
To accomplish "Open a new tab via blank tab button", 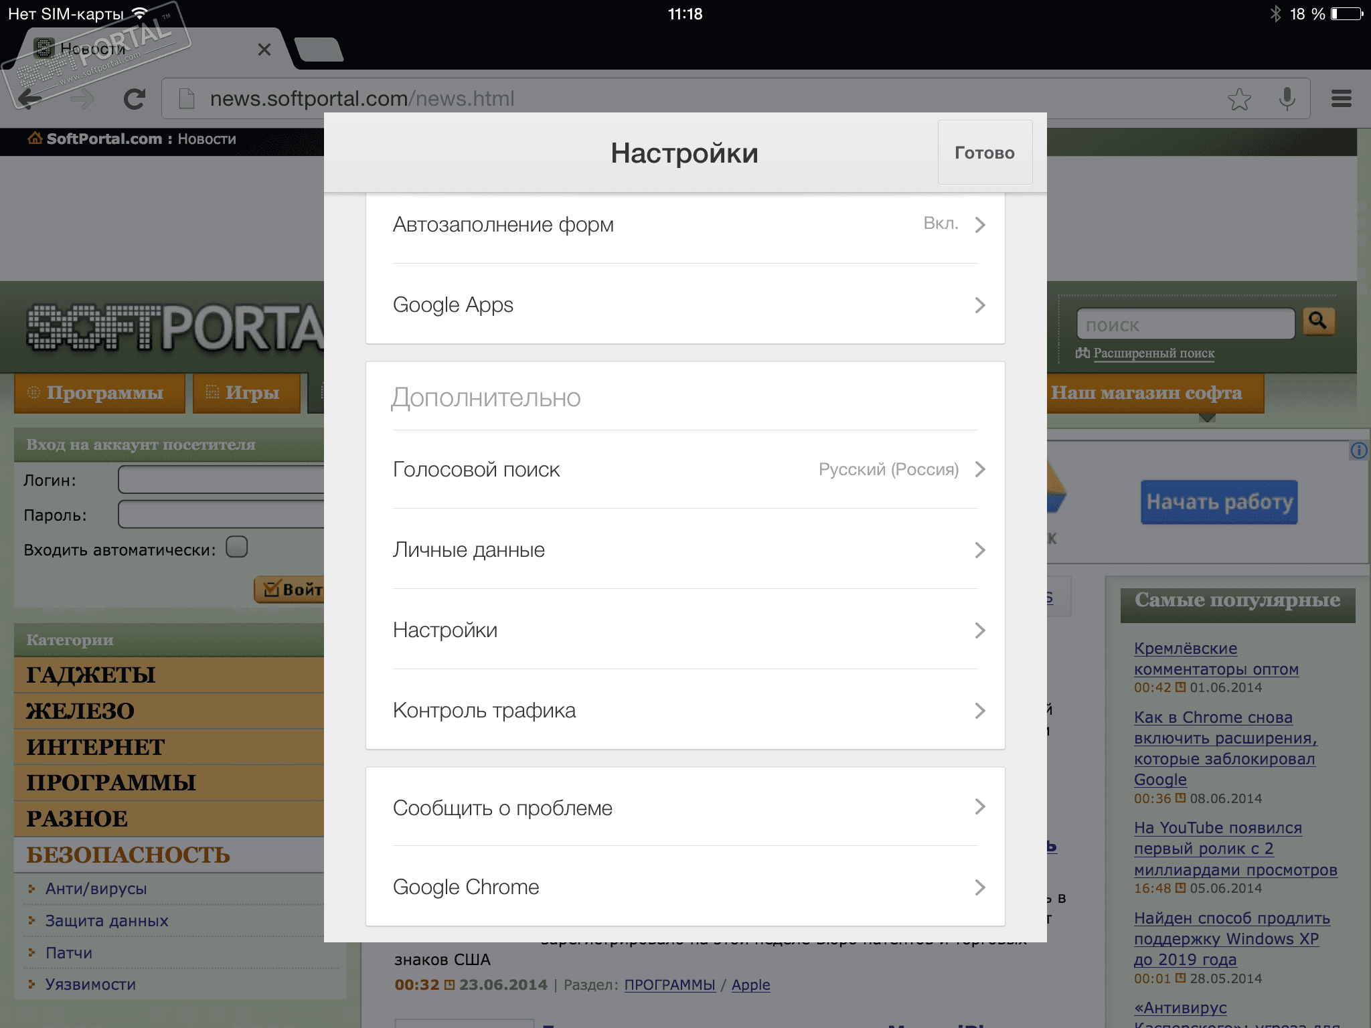I will (x=319, y=50).
